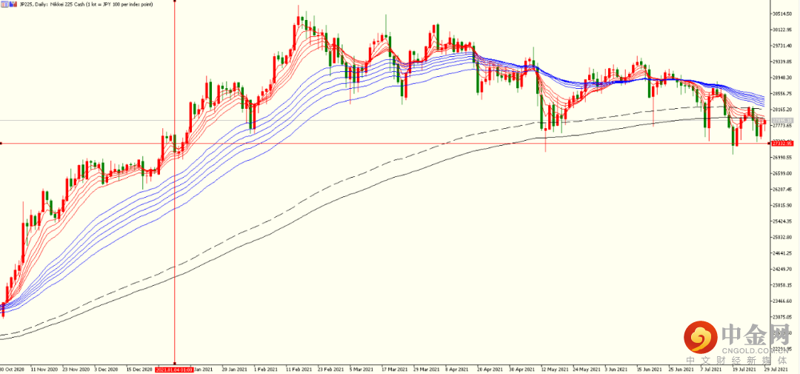The height and width of the screenshot is (374, 800).
Task: Click the 20 Apr 2021 date label
Action: click(x=490, y=369)
